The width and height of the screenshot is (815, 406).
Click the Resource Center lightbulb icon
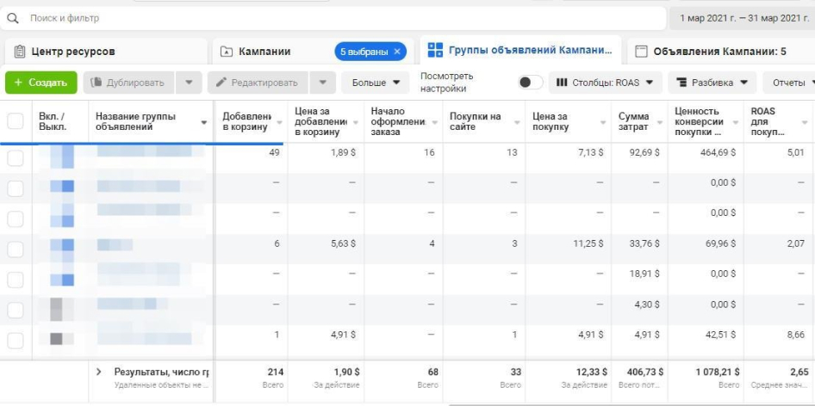tap(20, 52)
